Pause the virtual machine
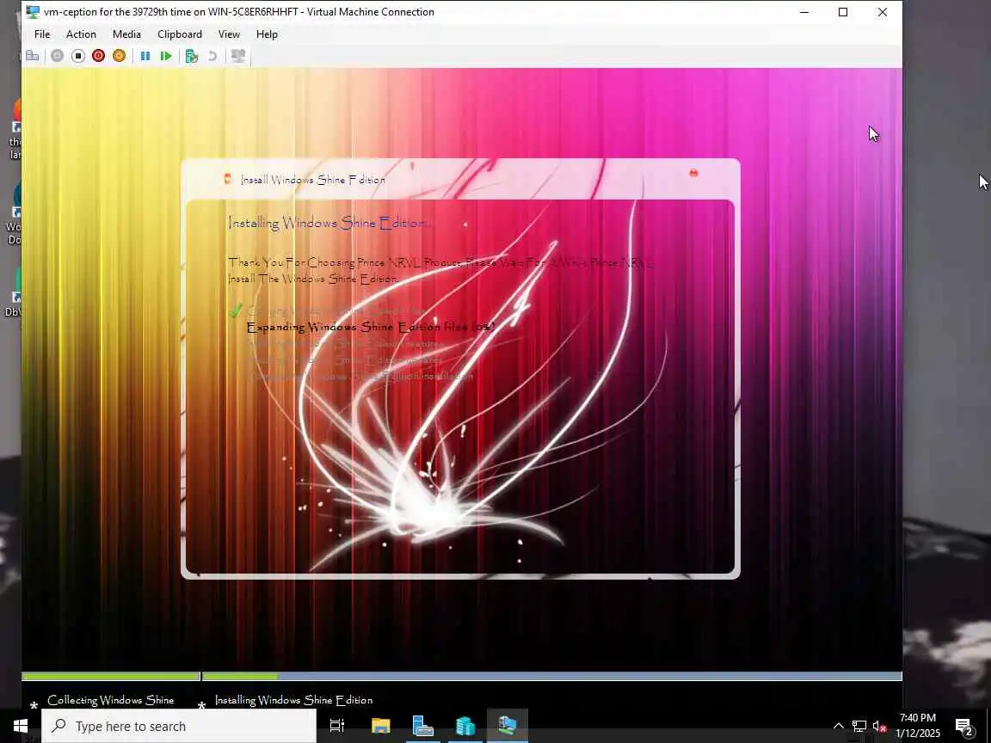The width and height of the screenshot is (991, 743). 145,56
